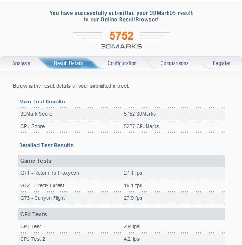Click the successfully submitted result message

point(121,16)
